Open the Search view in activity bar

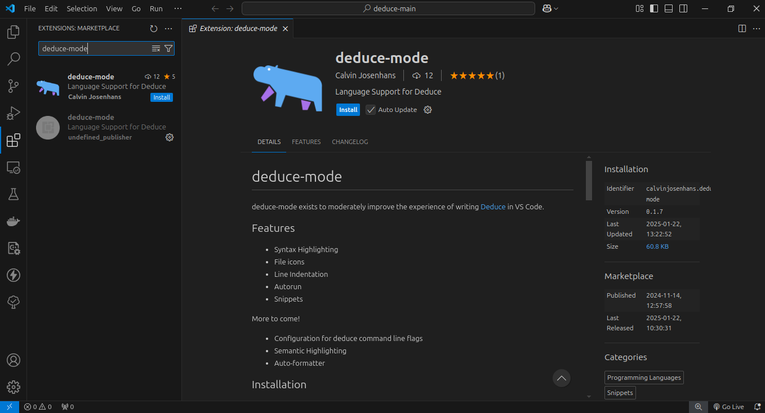click(x=14, y=59)
